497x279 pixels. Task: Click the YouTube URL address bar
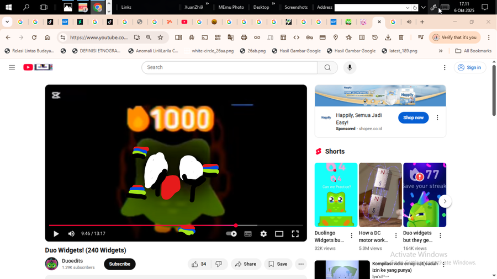point(99,37)
